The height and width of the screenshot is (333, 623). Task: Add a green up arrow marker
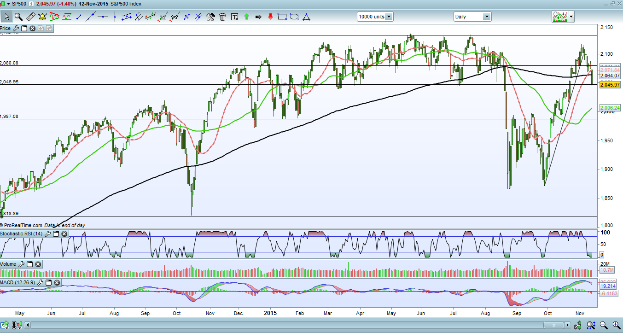click(x=246, y=17)
